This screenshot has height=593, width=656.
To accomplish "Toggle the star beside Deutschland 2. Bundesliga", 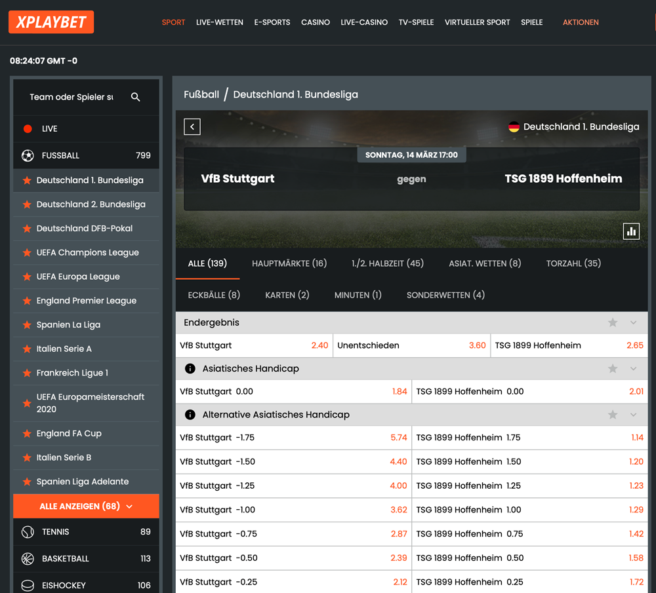I will 27,204.
